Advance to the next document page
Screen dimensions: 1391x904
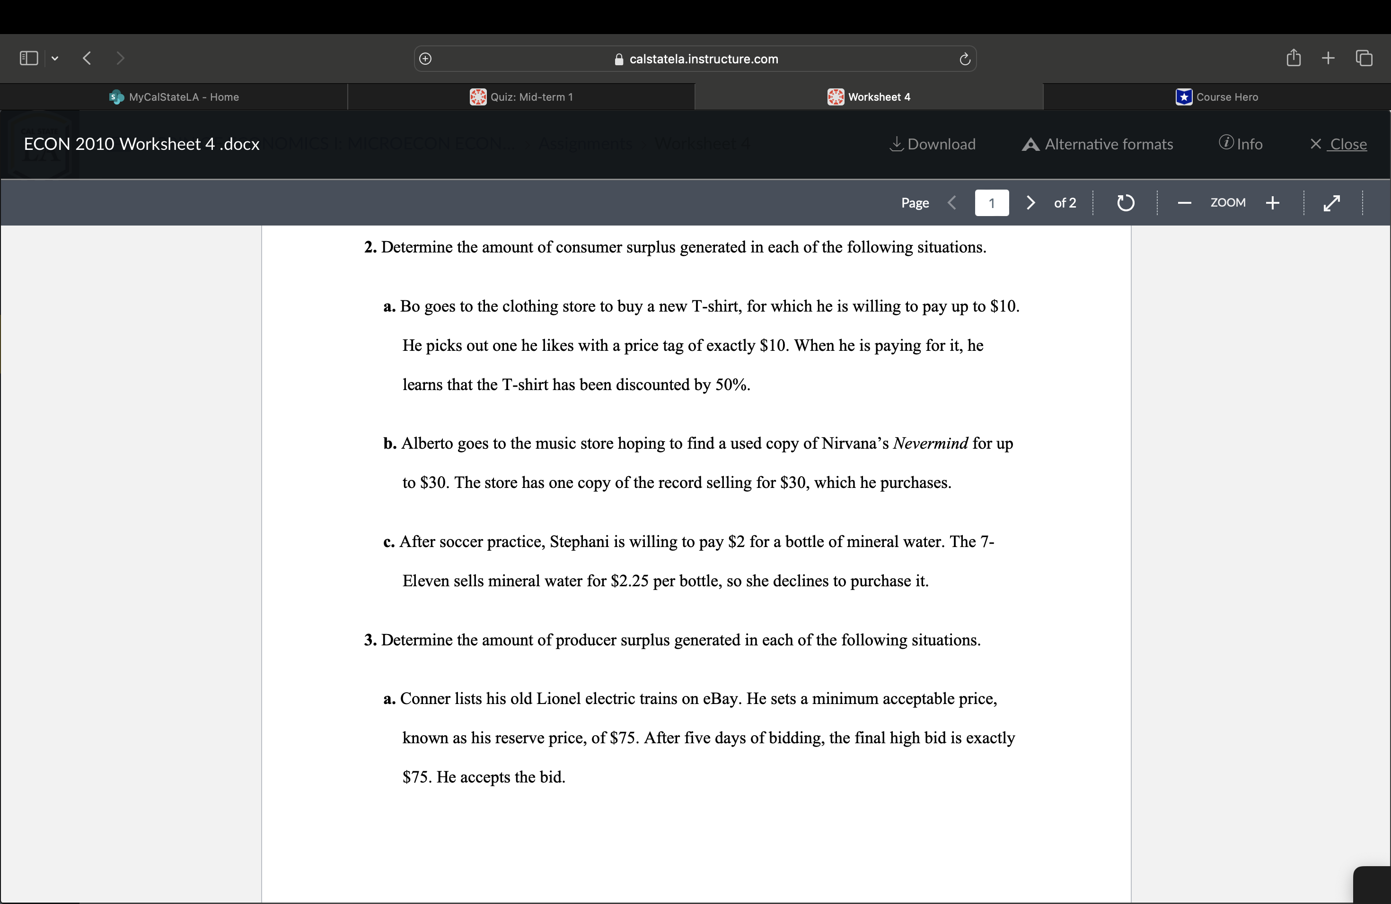tap(1030, 203)
